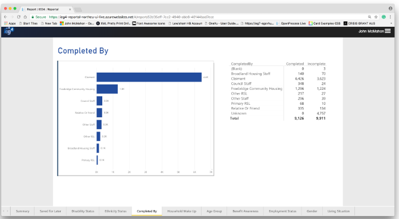Viewport: 399px width, 219px height.
Task: Click the address bar URL field
Action: tap(199, 17)
